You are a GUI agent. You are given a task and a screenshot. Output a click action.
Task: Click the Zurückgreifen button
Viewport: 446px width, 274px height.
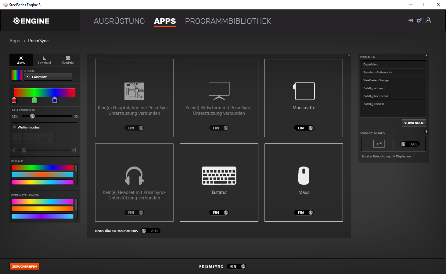24,266
